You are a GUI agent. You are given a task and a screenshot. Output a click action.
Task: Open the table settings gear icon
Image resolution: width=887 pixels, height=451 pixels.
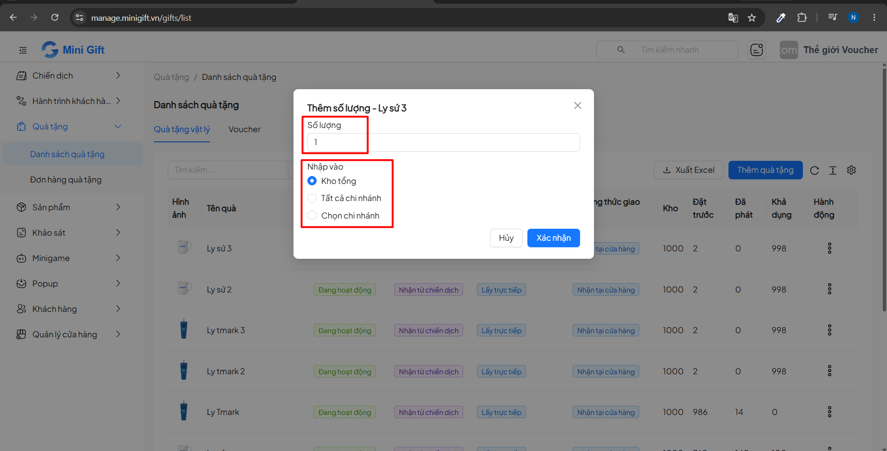(851, 170)
